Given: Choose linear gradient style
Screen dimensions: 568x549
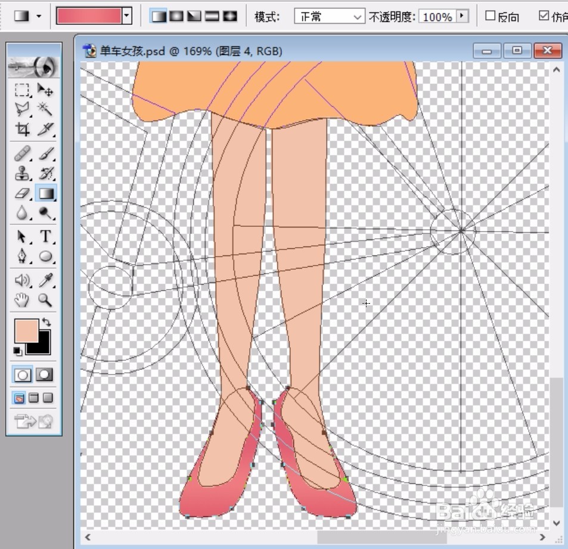Looking at the screenshot, I should pos(159,16).
